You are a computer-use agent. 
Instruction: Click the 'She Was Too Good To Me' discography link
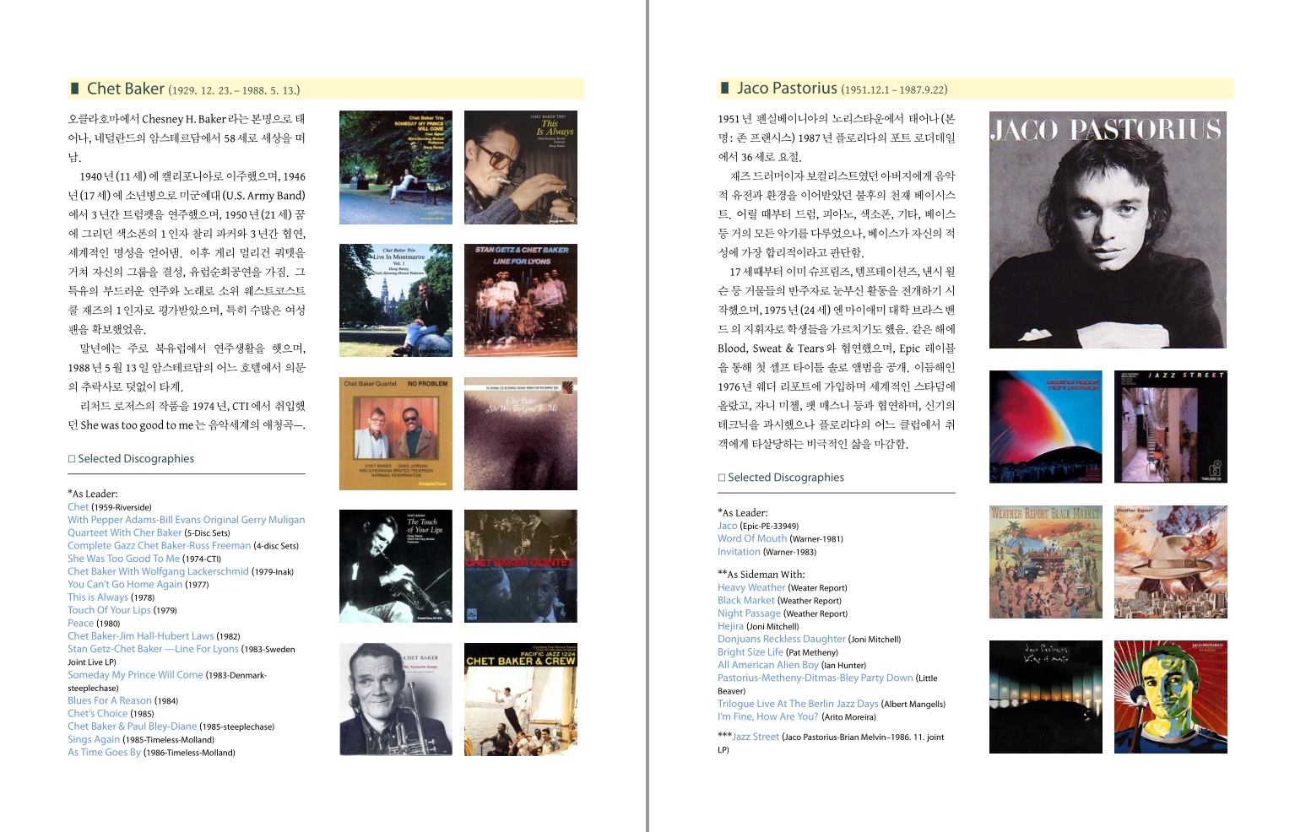coord(123,559)
